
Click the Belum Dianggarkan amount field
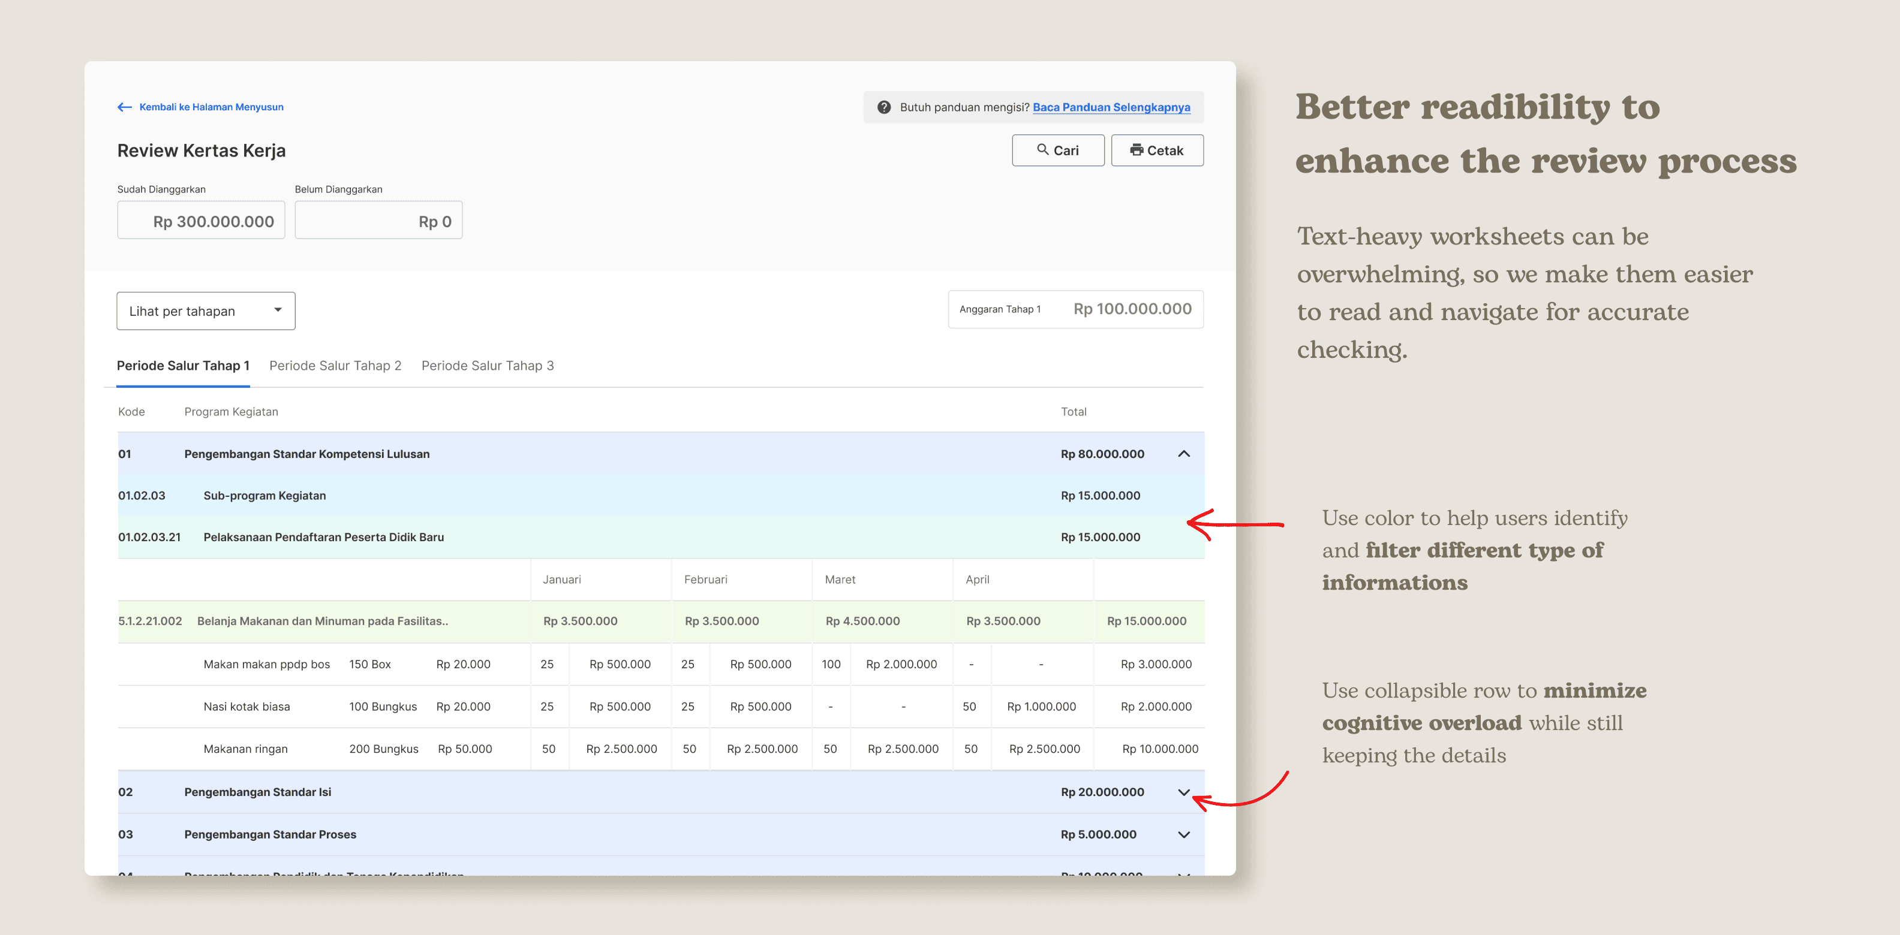[378, 221]
